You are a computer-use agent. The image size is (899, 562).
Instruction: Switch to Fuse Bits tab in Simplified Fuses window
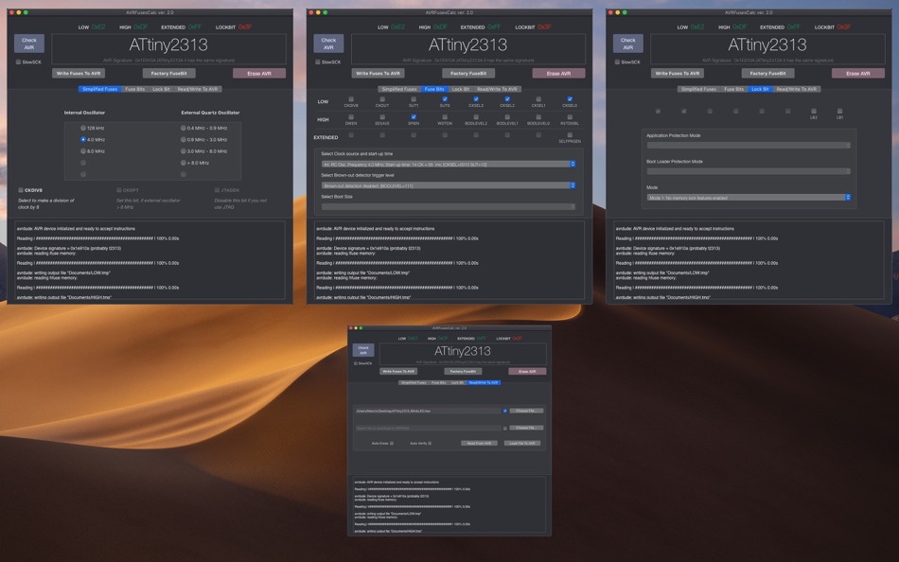click(134, 89)
